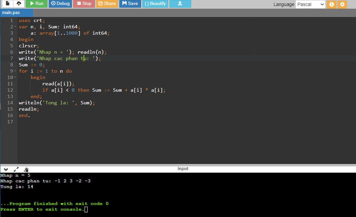Click line number 17 empty line gutter
The height and width of the screenshot is (217, 356).
click(x=10, y=122)
